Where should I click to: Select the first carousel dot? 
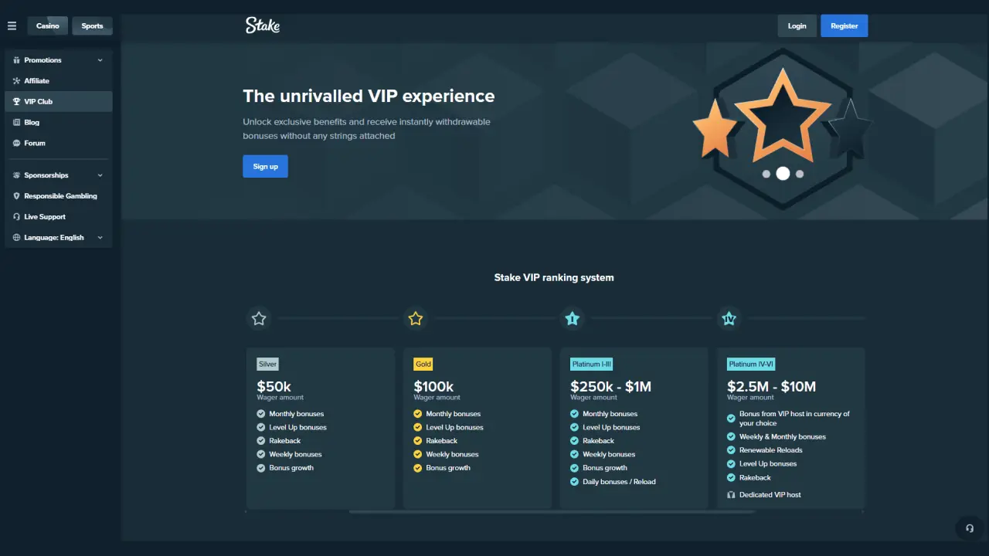pyautogui.click(x=766, y=174)
